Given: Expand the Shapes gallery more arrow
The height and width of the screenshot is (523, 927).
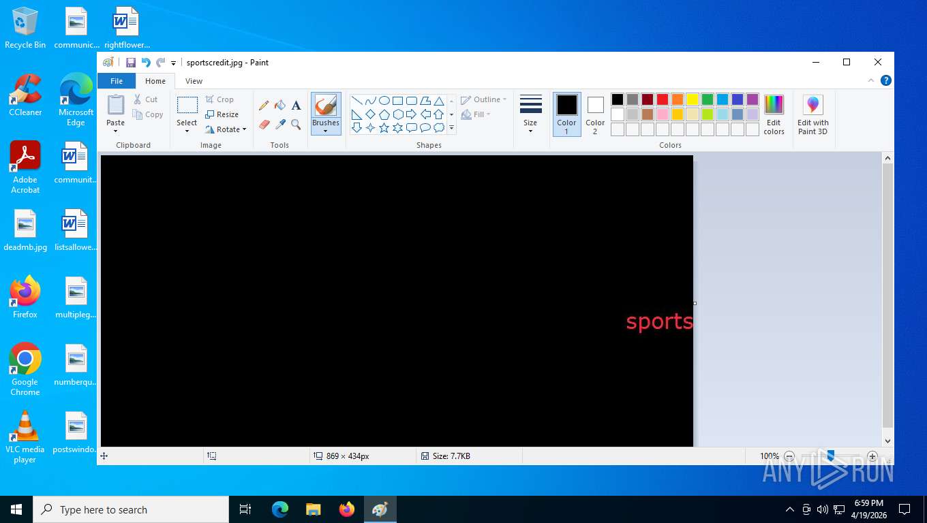Looking at the screenshot, I should [451, 128].
